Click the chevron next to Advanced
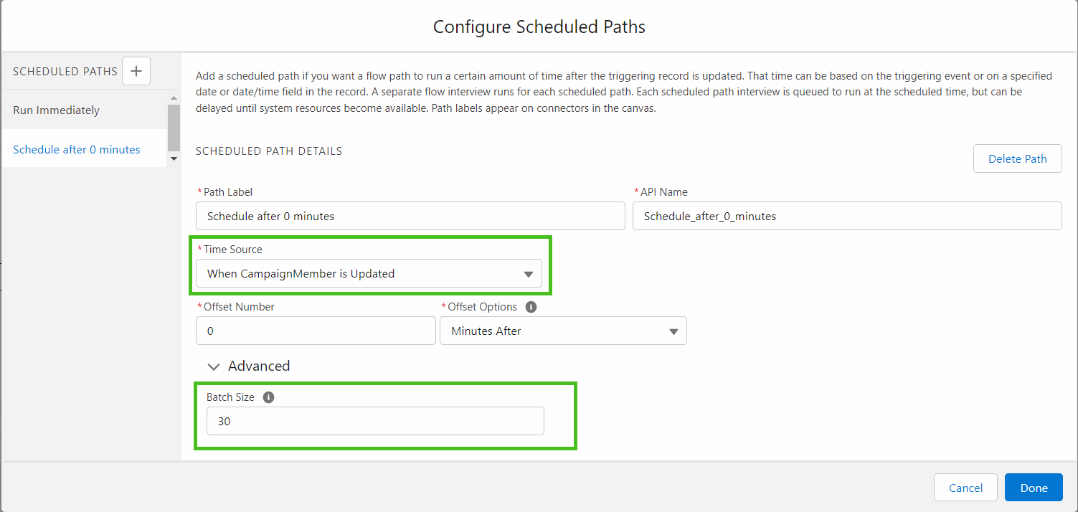The height and width of the screenshot is (512, 1078). pyautogui.click(x=213, y=366)
